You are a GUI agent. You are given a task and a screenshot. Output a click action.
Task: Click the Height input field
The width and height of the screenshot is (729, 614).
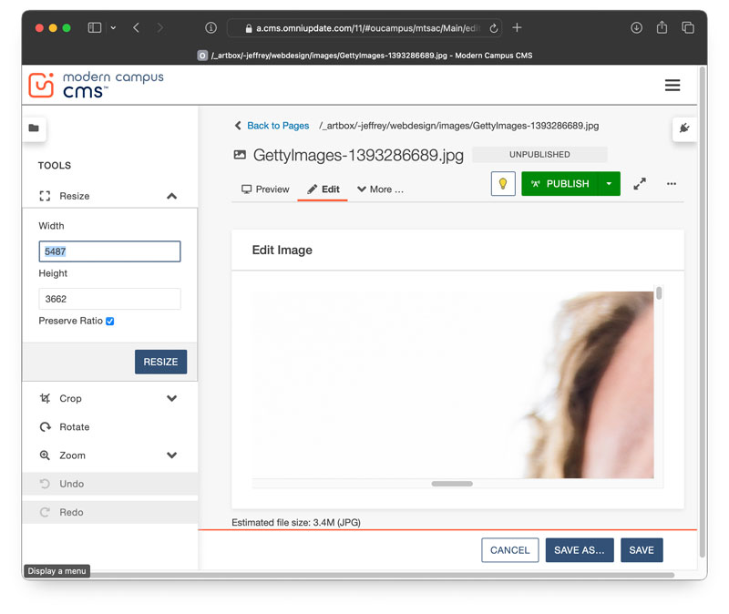tap(109, 299)
